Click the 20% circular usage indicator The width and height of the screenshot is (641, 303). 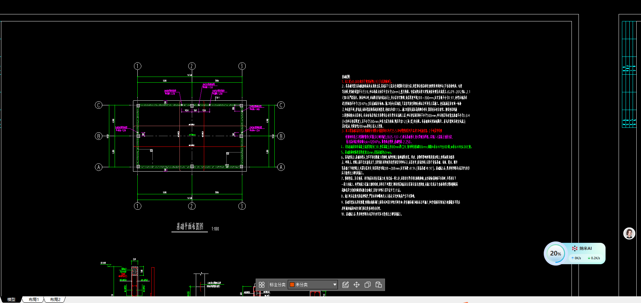555,254
